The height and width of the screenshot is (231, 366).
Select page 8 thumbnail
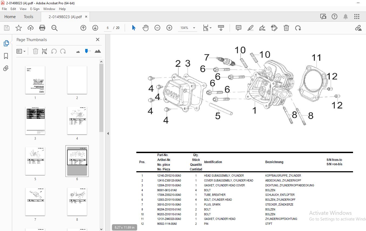[77, 202]
